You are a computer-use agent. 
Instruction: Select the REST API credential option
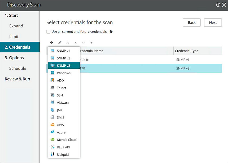pos(63,147)
